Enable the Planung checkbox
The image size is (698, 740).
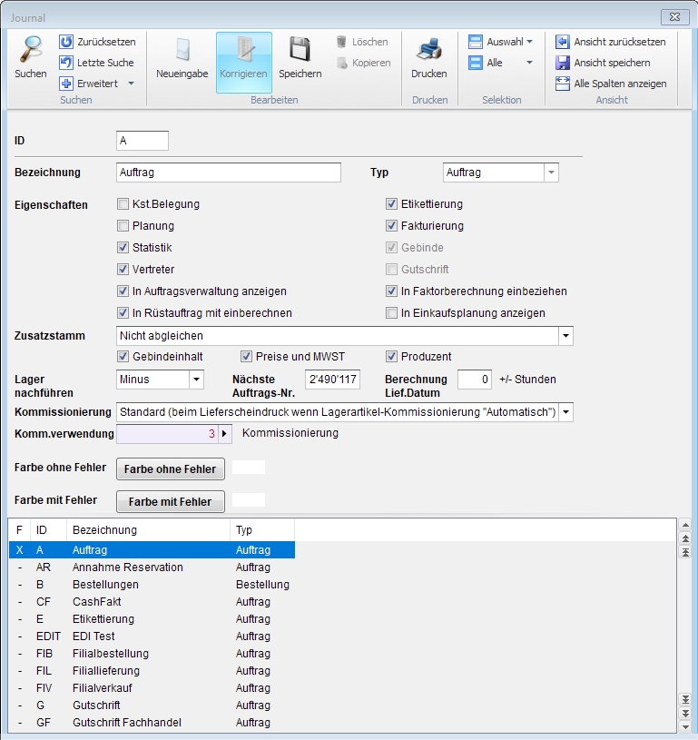[123, 225]
